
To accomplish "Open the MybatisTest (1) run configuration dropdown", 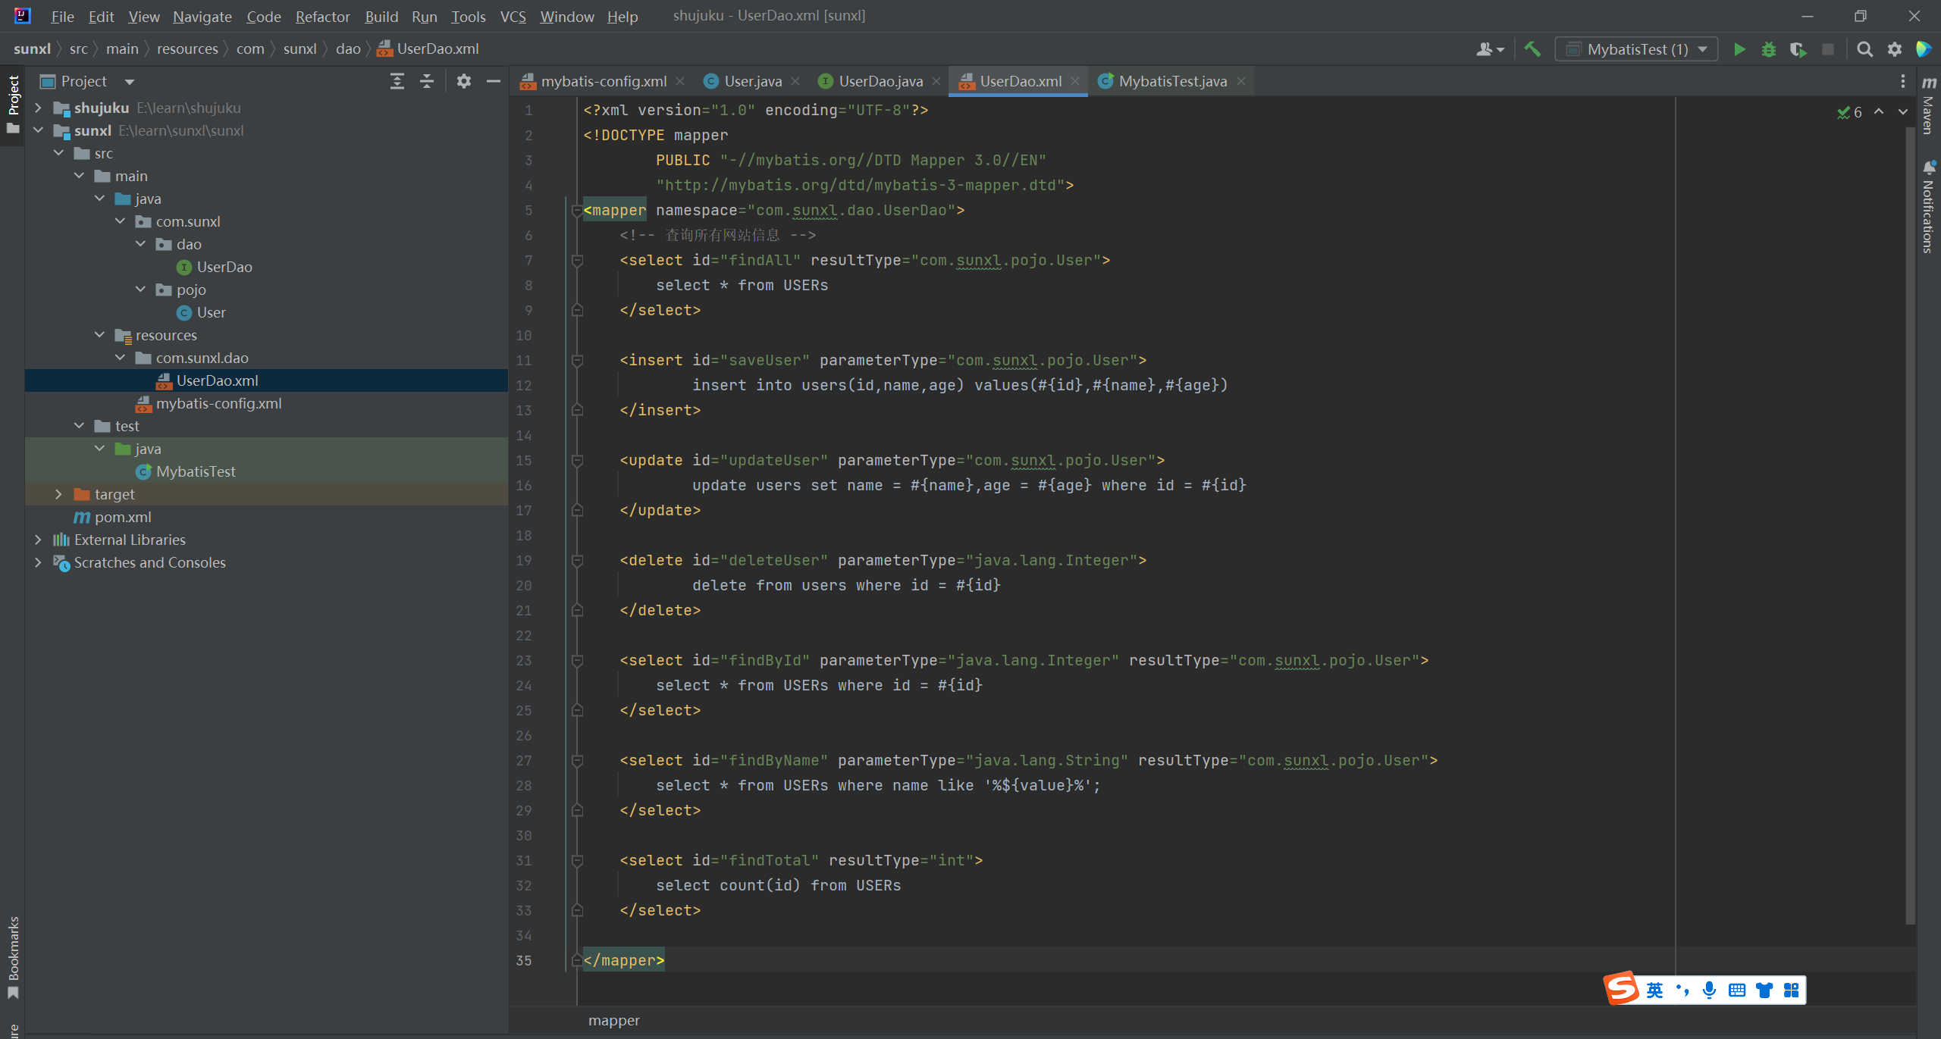I will click(x=1637, y=49).
